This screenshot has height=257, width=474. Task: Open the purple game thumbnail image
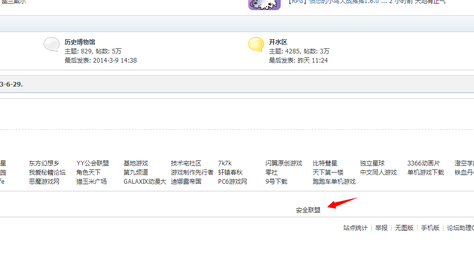click(264, 5)
